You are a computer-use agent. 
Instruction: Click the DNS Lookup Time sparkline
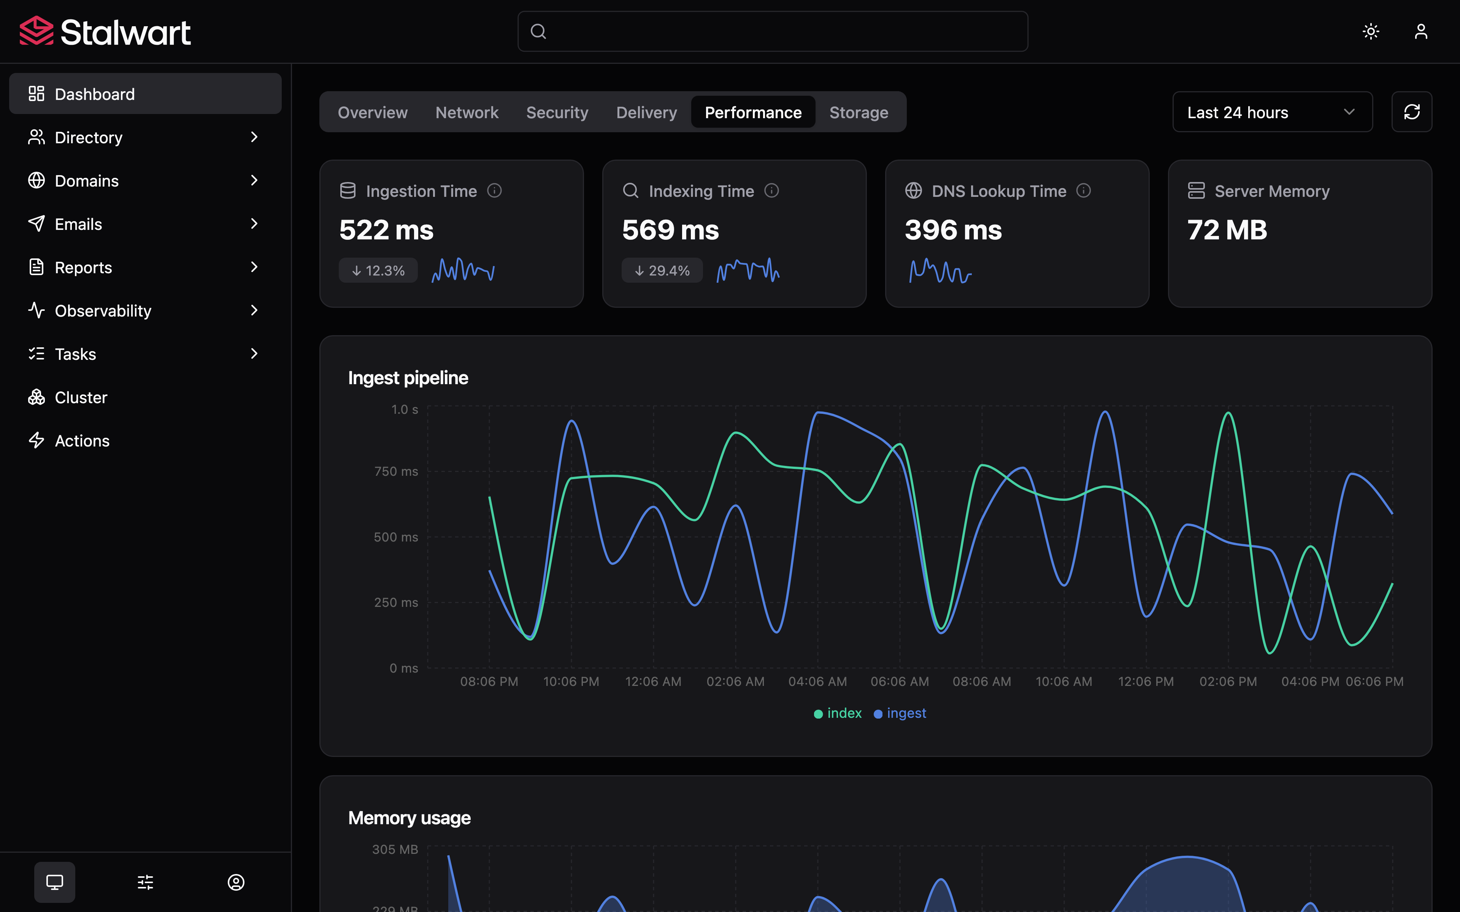click(941, 270)
